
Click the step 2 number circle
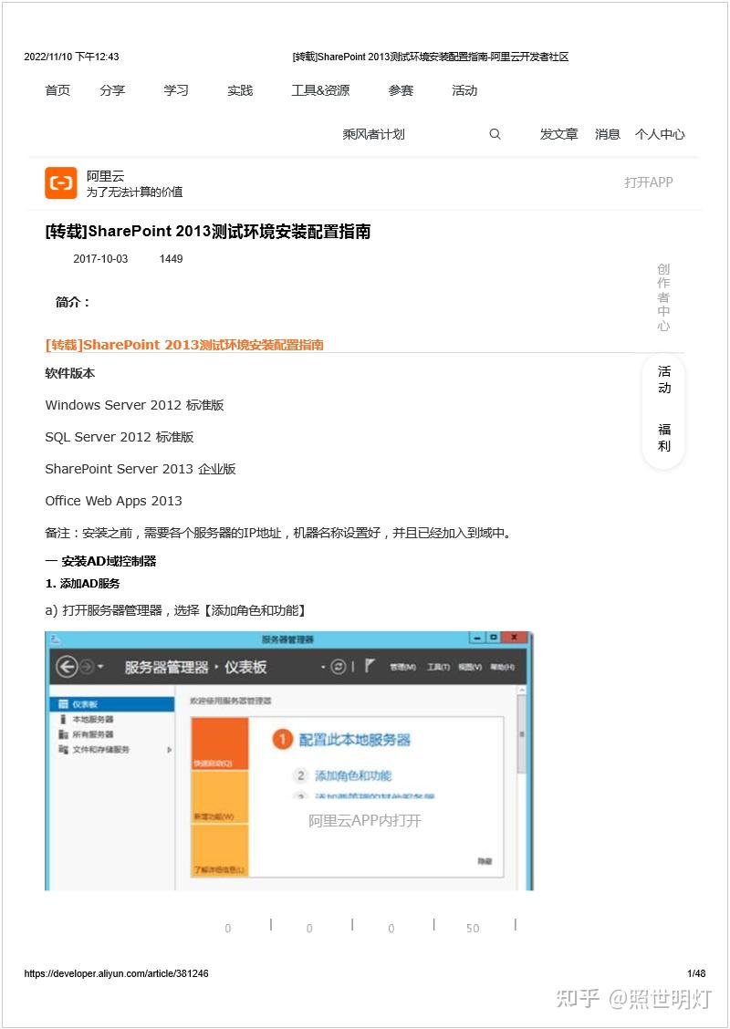[x=300, y=775]
